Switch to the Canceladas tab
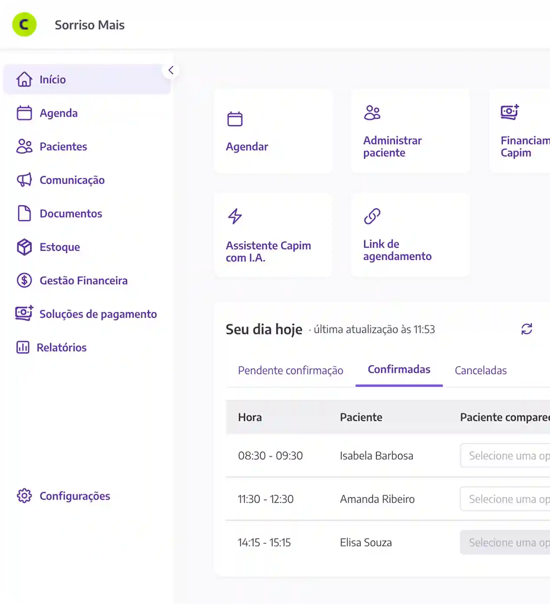550x604 pixels. 481,371
